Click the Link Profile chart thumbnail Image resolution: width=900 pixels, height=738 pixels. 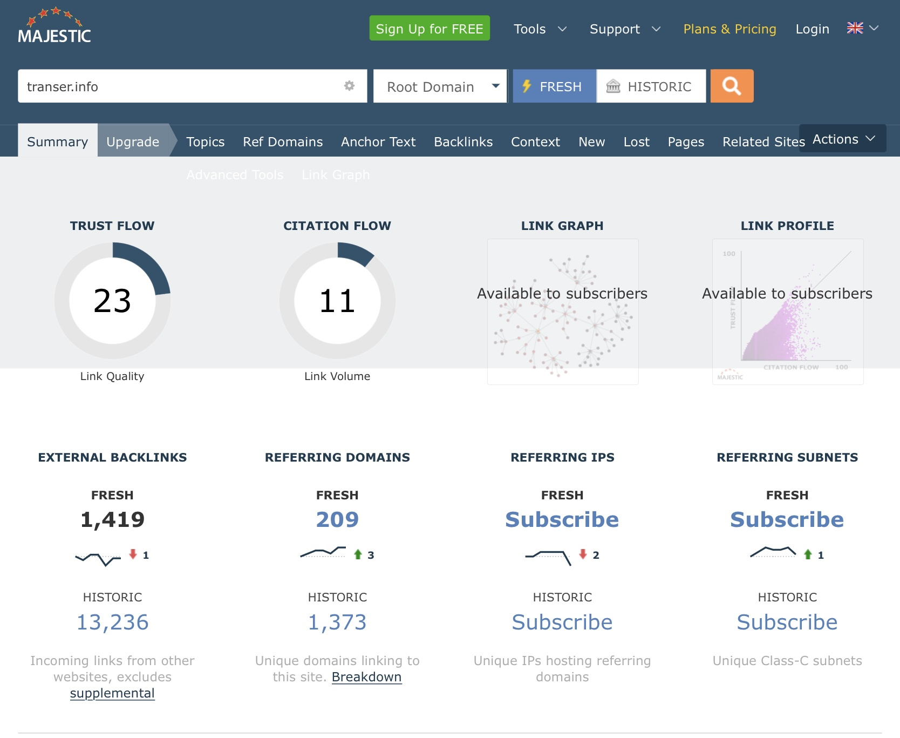pyautogui.click(x=788, y=312)
